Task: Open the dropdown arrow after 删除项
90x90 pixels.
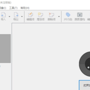Action: coord(59,16)
